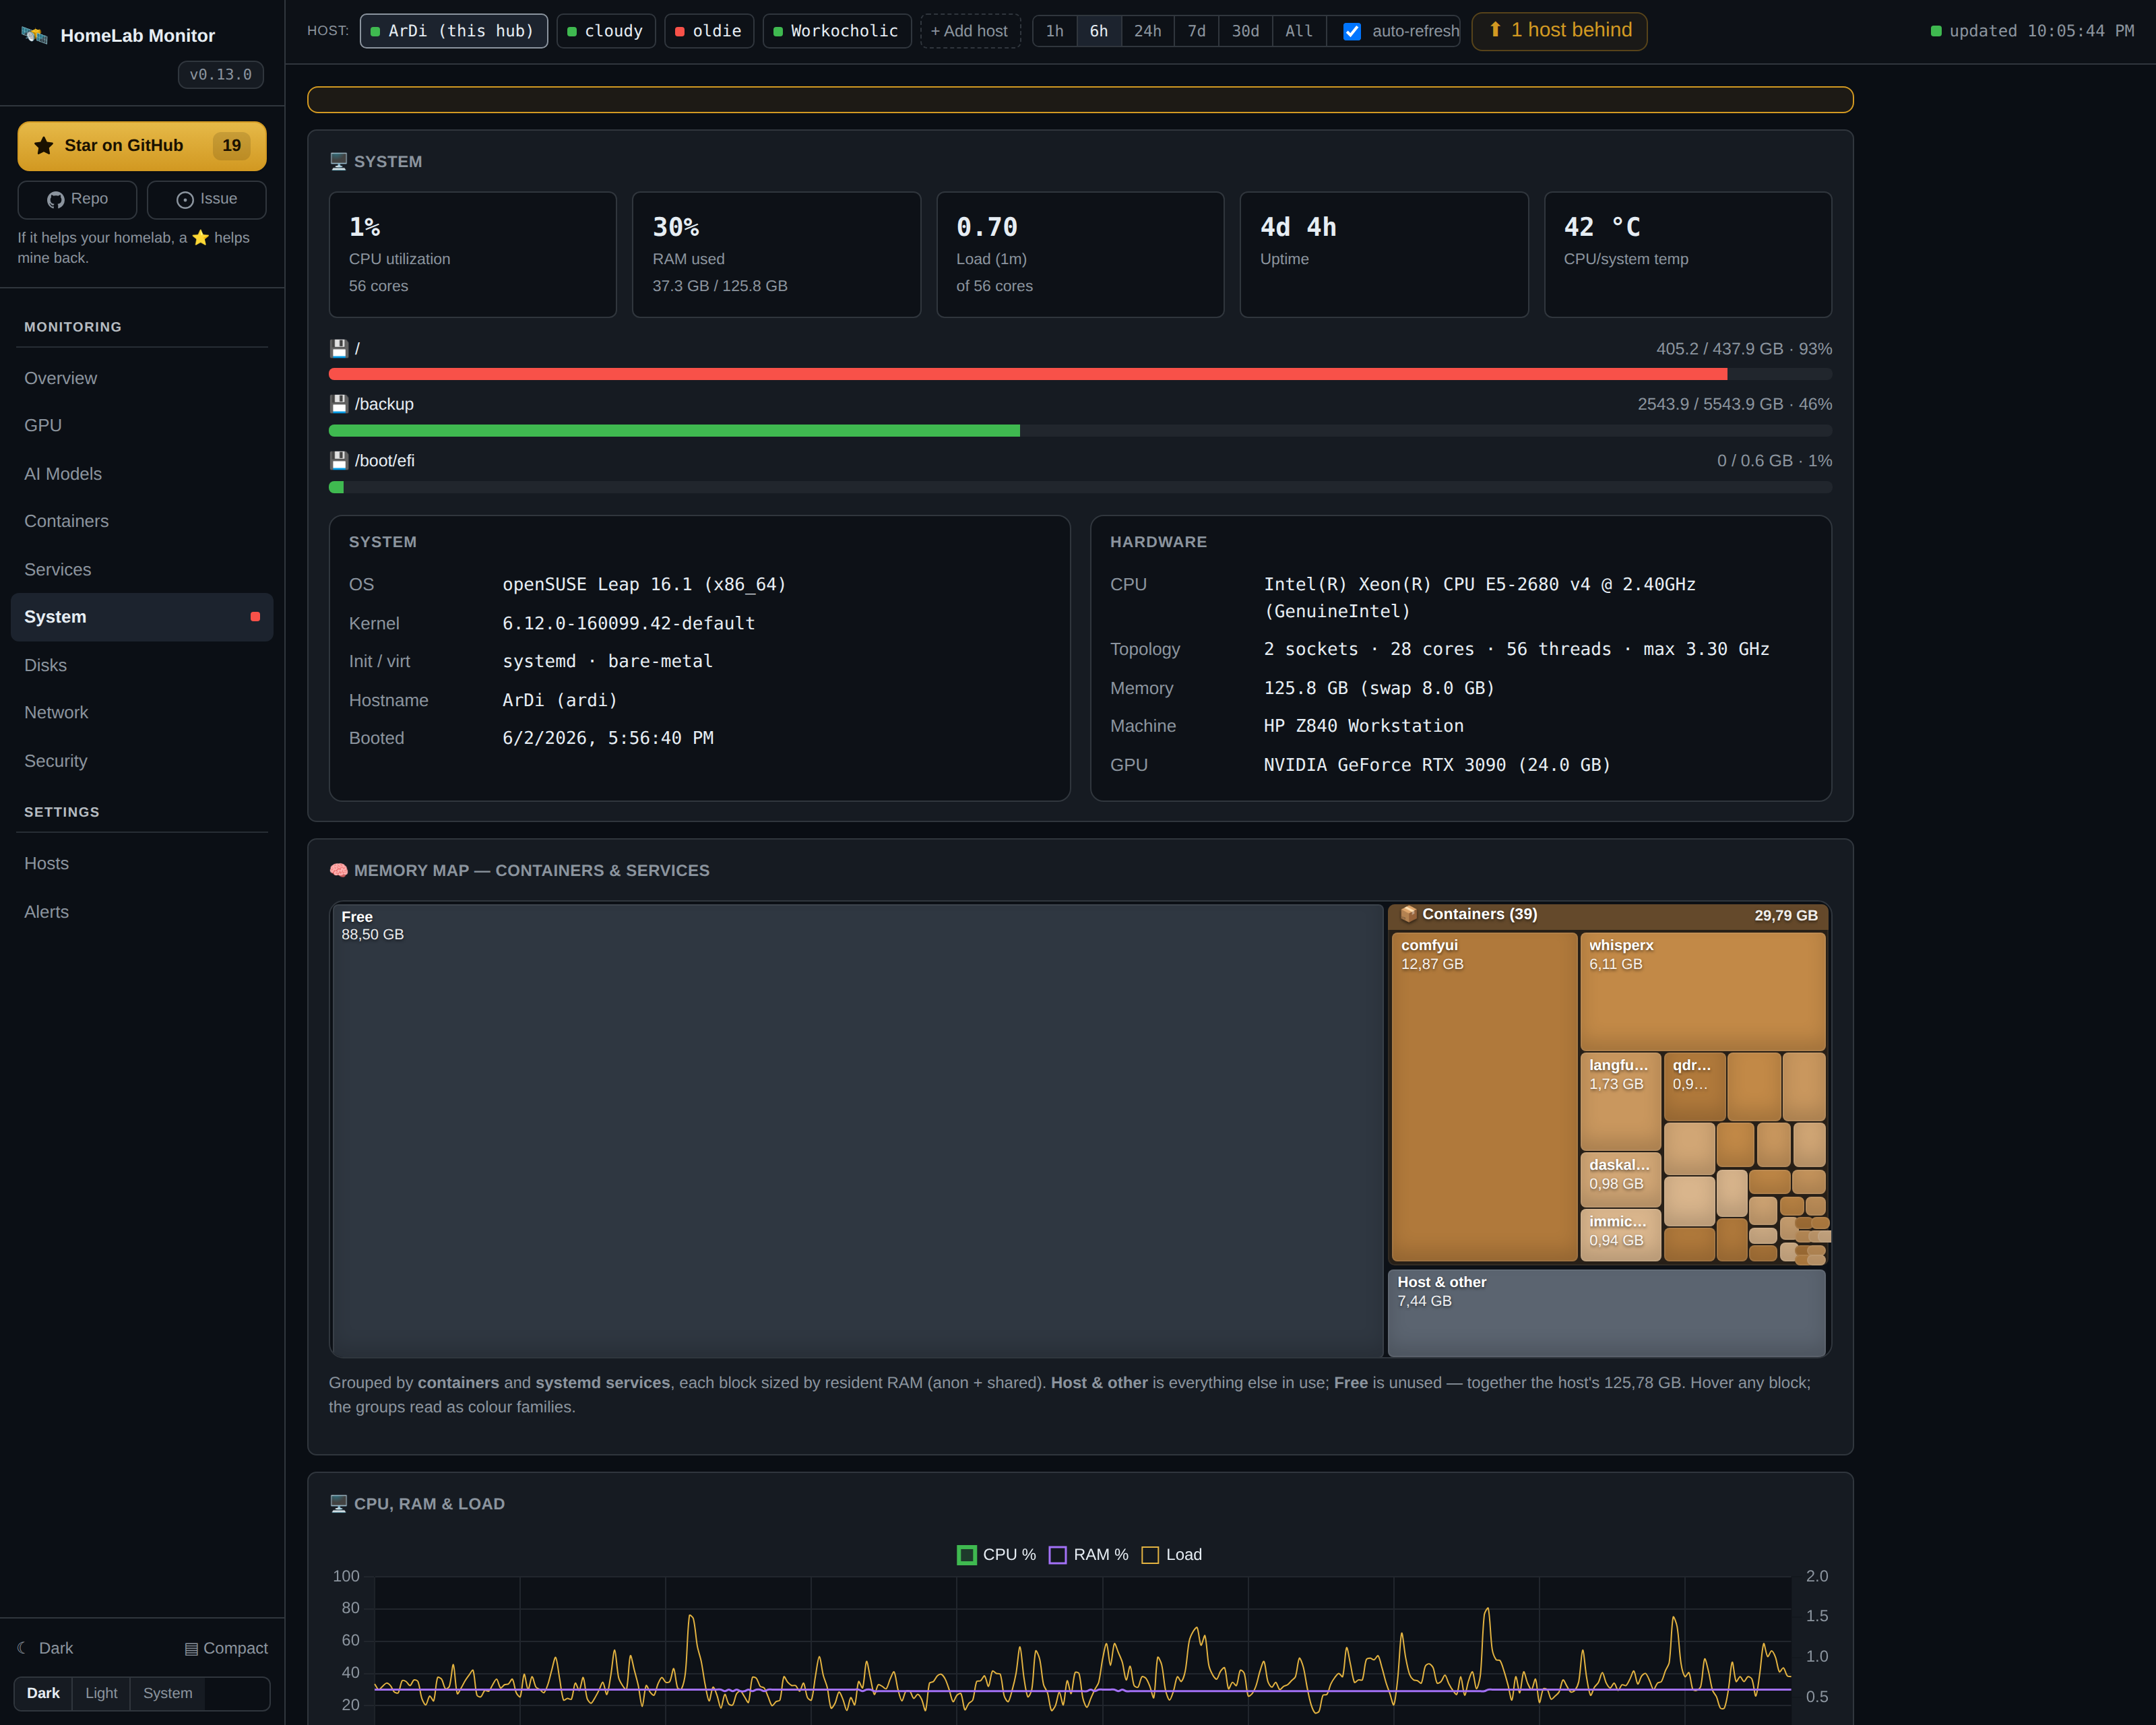Click the + Add host button
This screenshot has height=1725, width=2156.
pos(970,31)
